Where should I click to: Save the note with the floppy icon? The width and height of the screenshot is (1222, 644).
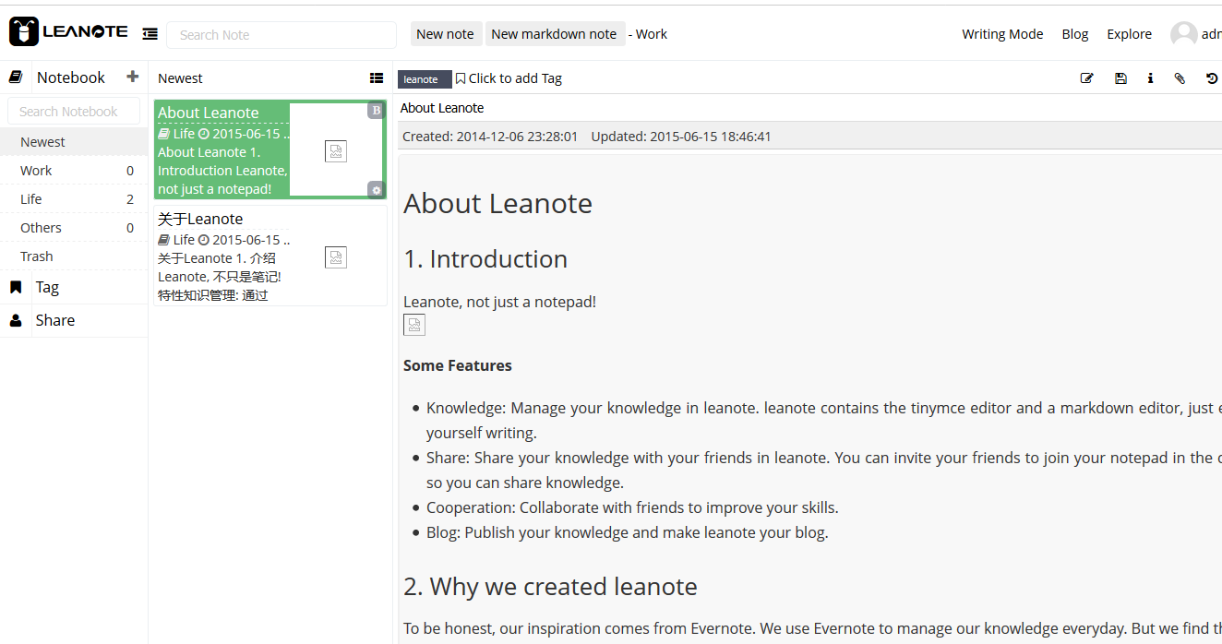pos(1120,78)
